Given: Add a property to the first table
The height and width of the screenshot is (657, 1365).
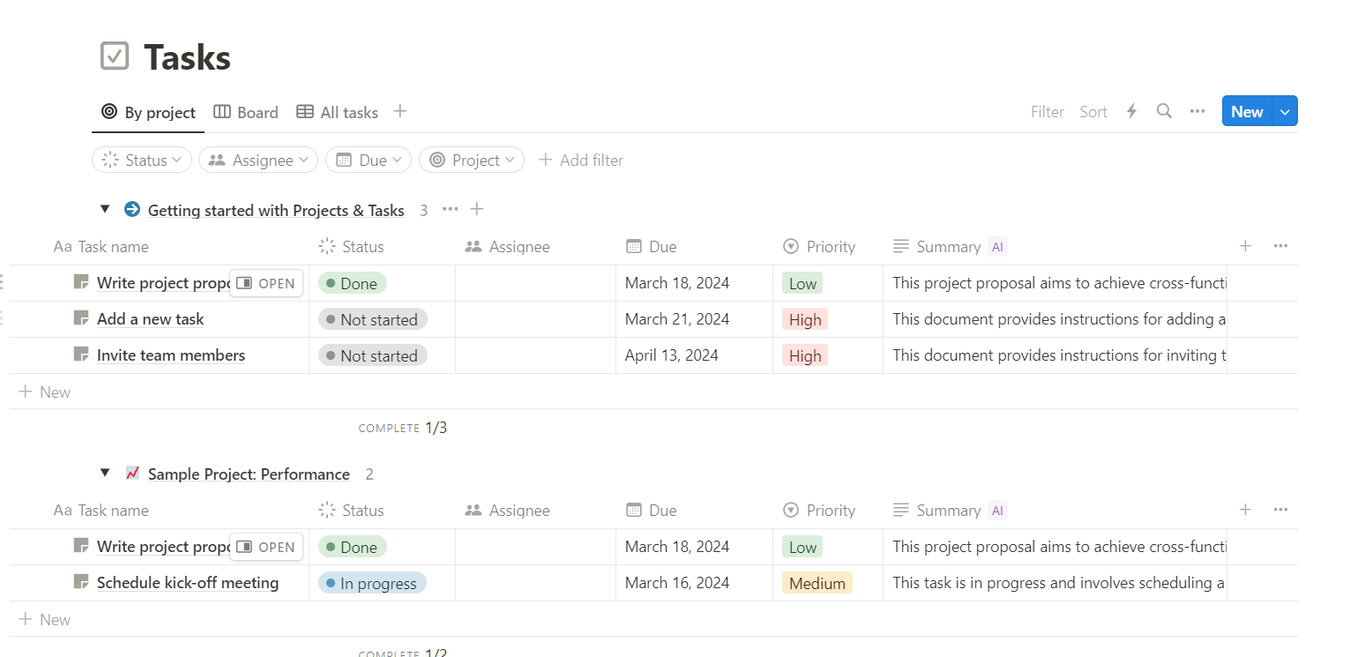Looking at the screenshot, I should click(x=1245, y=246).
